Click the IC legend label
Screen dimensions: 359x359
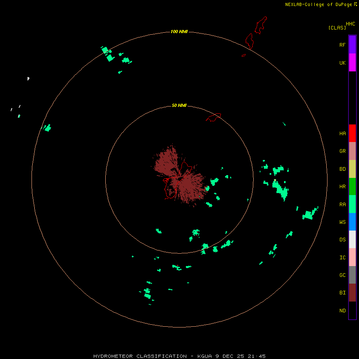pyautogui.click(x=342, y=258)
